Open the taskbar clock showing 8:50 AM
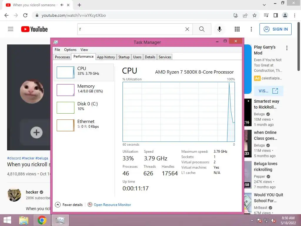This screenshot has width=301, height=226. coord(288,220)
